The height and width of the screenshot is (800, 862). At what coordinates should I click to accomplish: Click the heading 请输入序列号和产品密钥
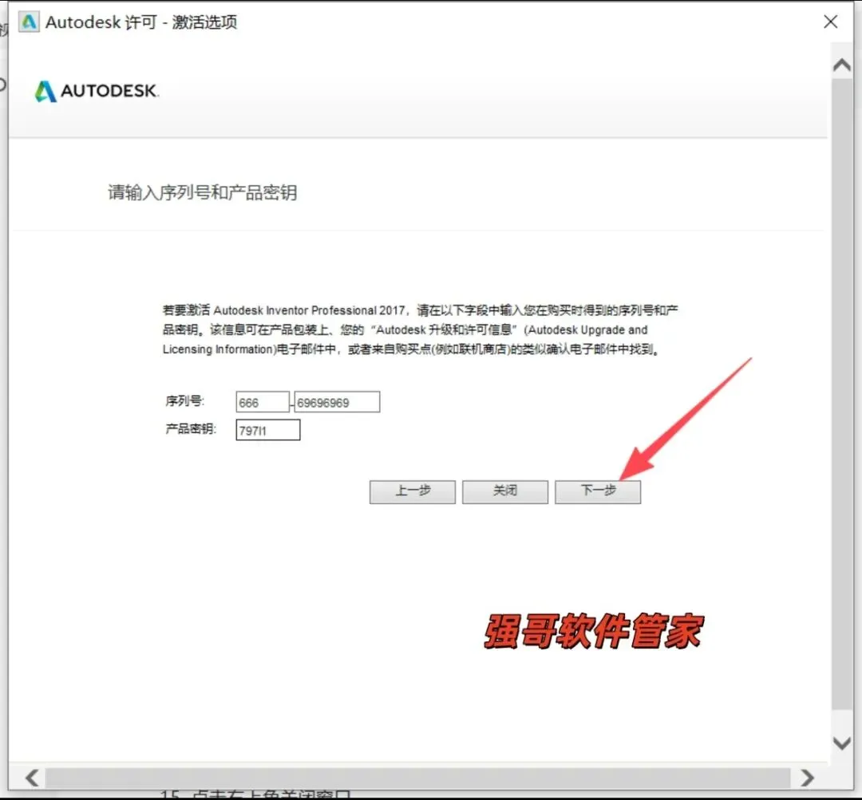click(202, 192)
